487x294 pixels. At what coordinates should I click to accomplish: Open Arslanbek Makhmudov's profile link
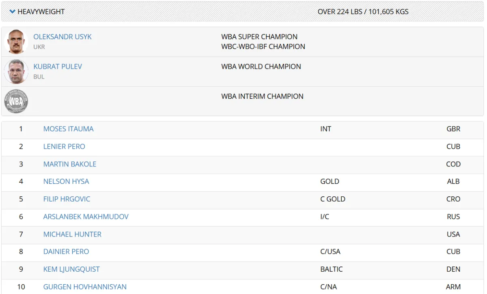(86, 217)
